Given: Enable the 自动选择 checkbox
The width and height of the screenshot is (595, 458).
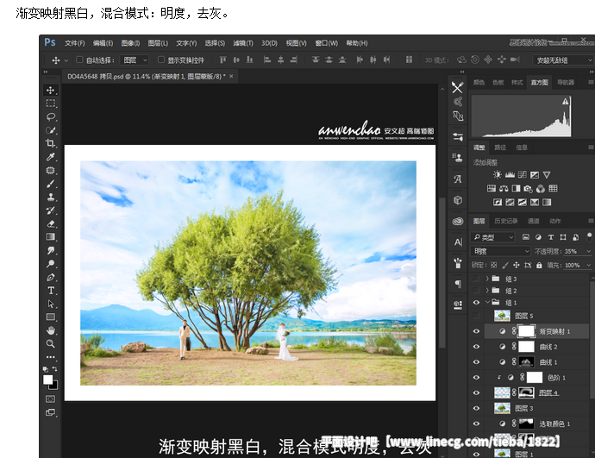Looking at the screenshot, I should click(x=79, y=60).
